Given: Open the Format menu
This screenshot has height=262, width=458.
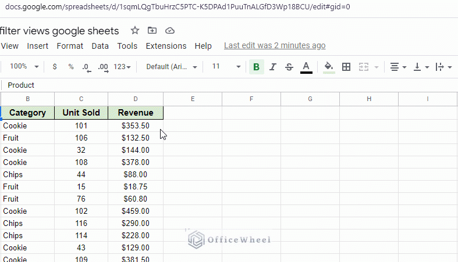Looking at the screenshot, I should [70, 46].
